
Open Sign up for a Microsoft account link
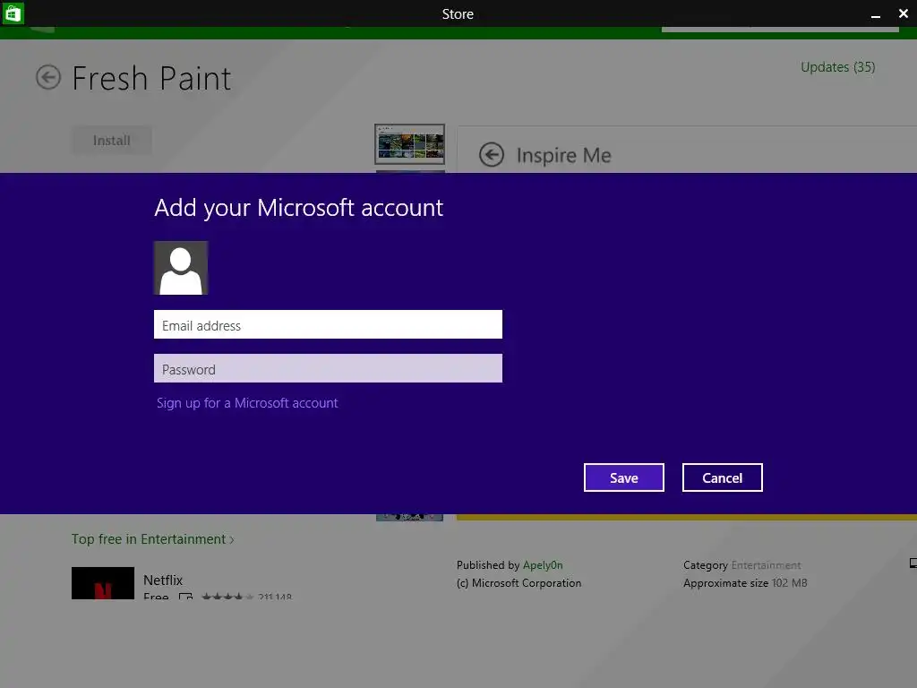point(247,403)
